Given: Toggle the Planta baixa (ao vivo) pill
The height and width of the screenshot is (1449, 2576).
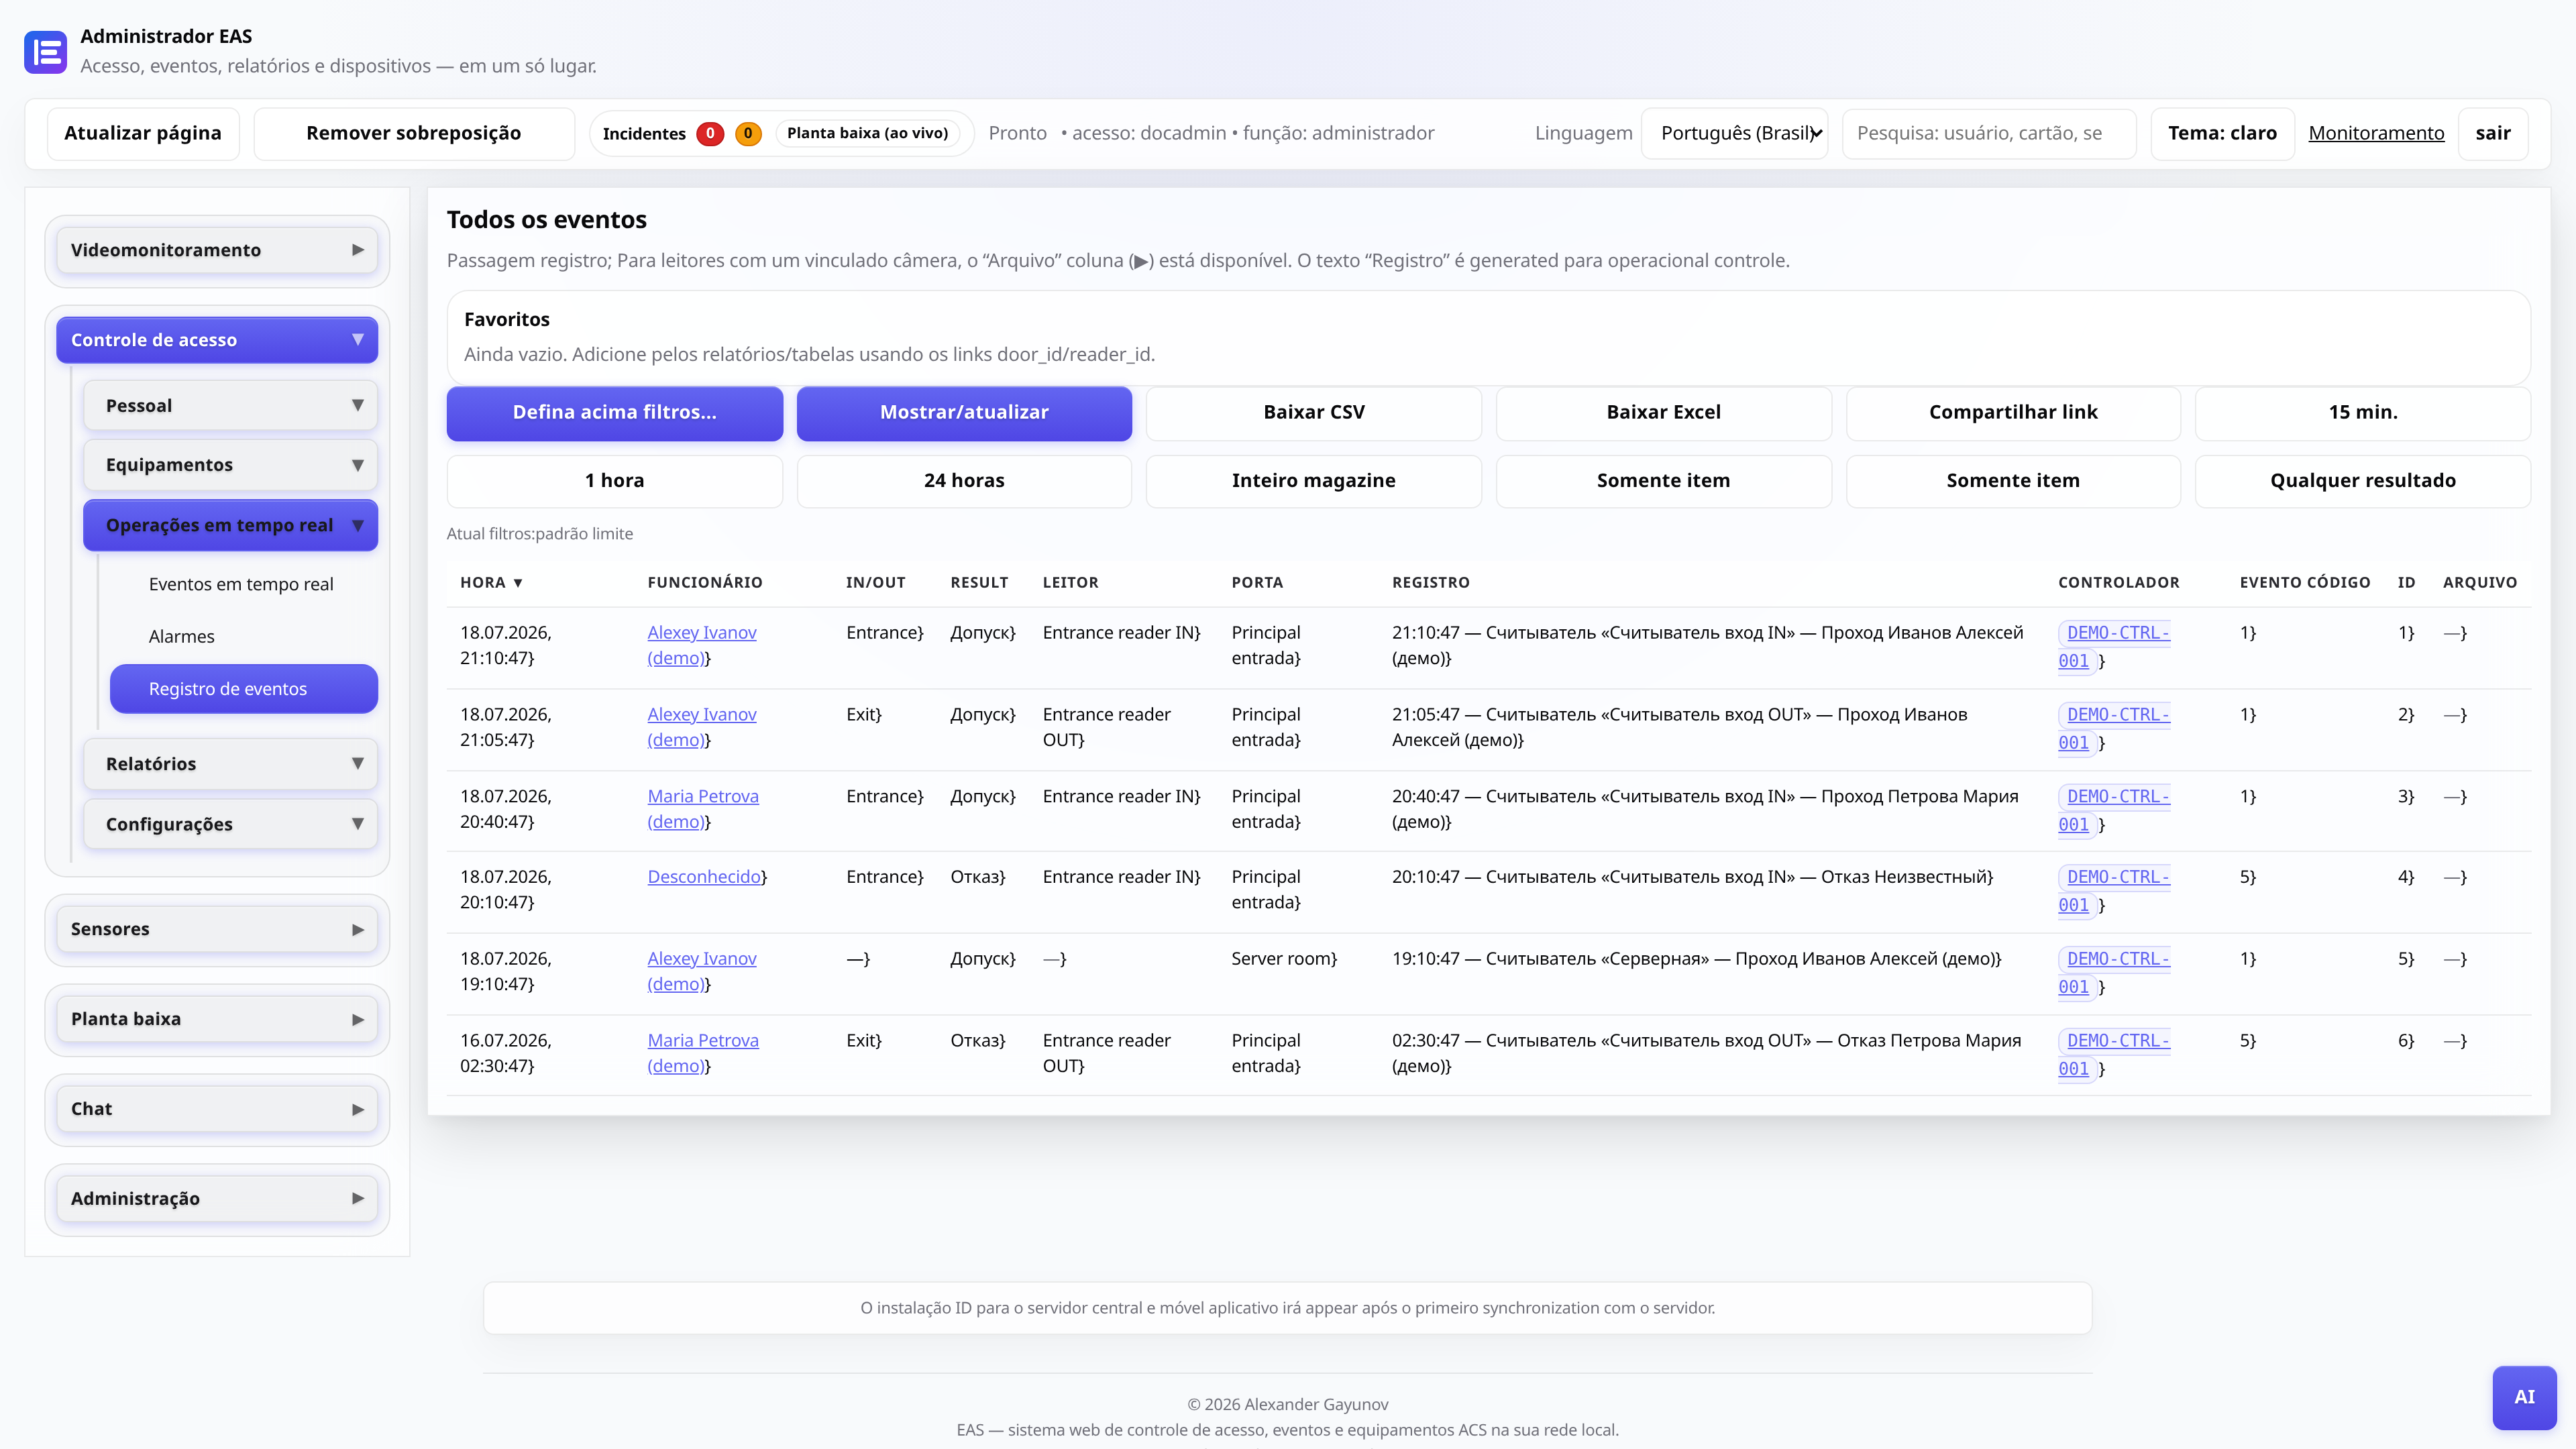Looking at the screenshot, I should tap(867, 133).
